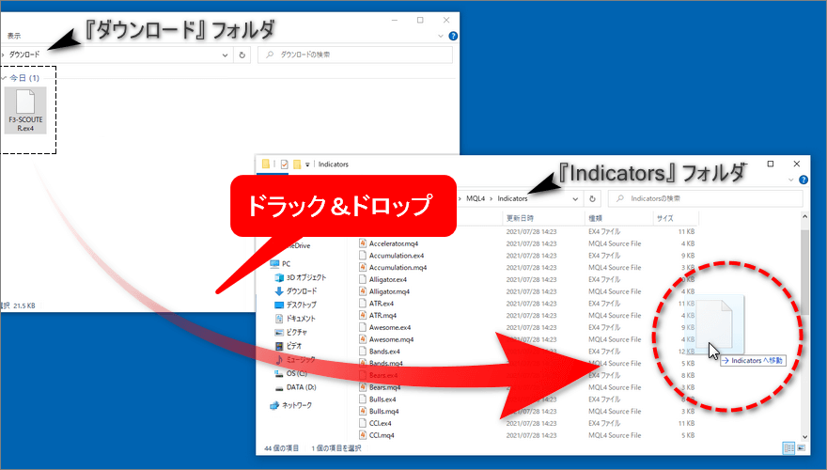Image resolution: width=827 pixels, height=470 pixels.
Task: Click the Indicatorsの検索 search field
Action: tap(706, 199)
